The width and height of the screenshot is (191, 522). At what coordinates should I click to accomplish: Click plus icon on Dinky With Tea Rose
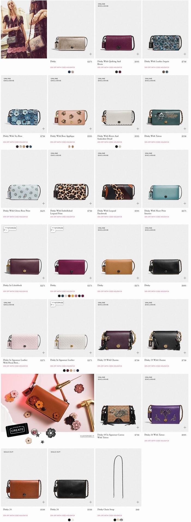coord(43,129)
